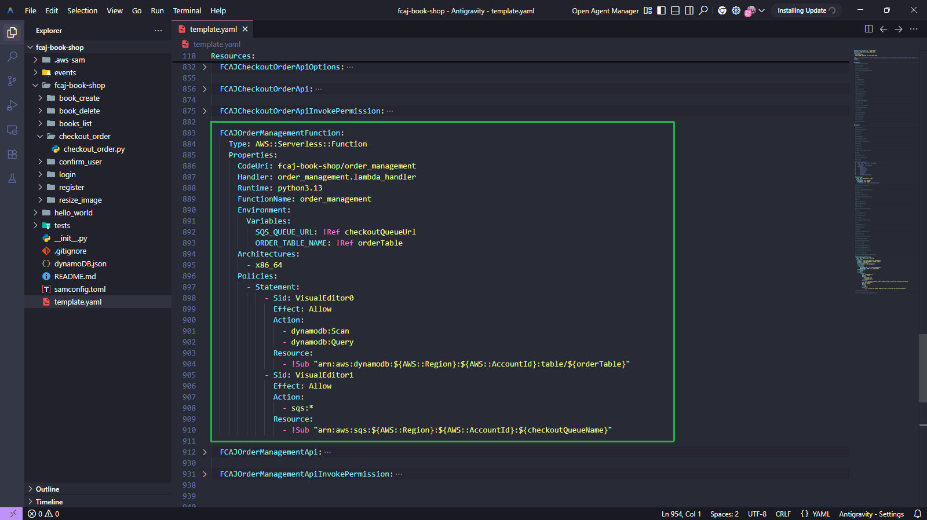Open the Testing flask view
Image resolution: width=927 pixels, height=520 pixels.
[12, 178]
